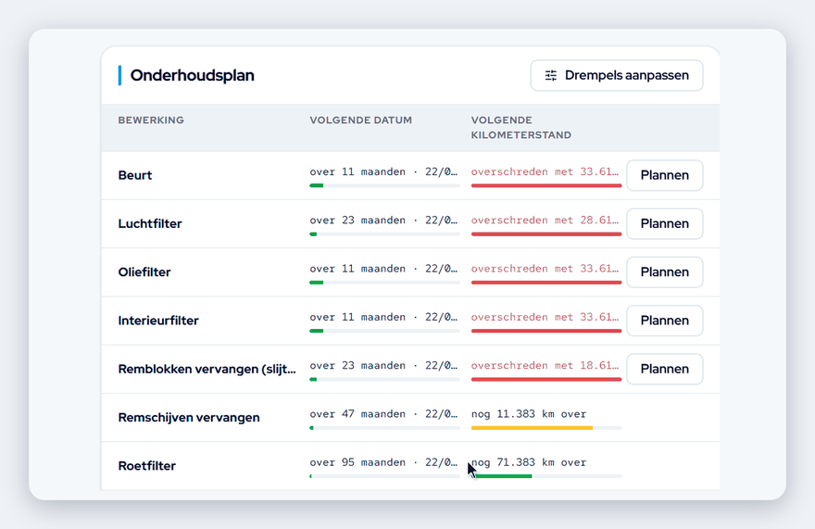Screen dimensions: 815x529
Task: Click Luchtfilter's 'over 23 maanden' date text
Action: (383, 220)
